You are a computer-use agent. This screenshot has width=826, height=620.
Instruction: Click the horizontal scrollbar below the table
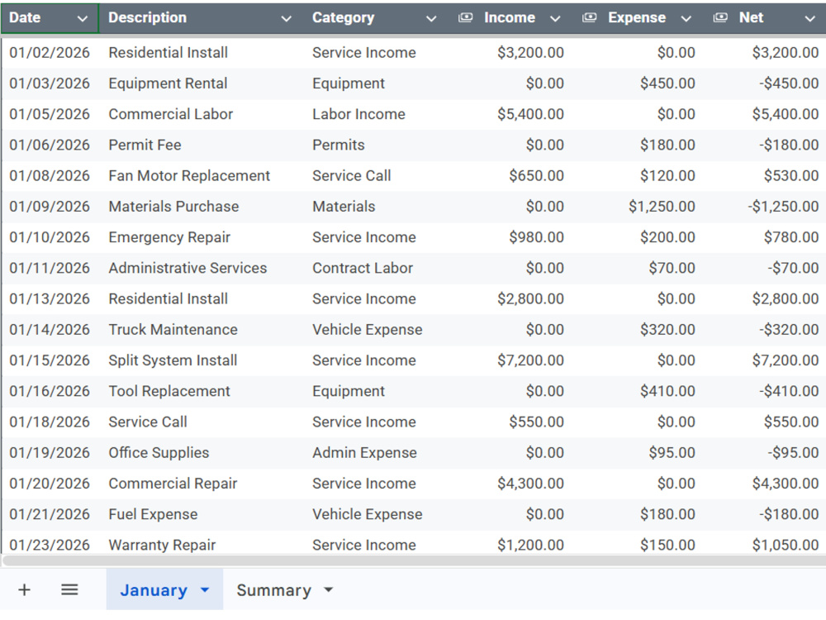pyautogui.click(x=414, y=560)
